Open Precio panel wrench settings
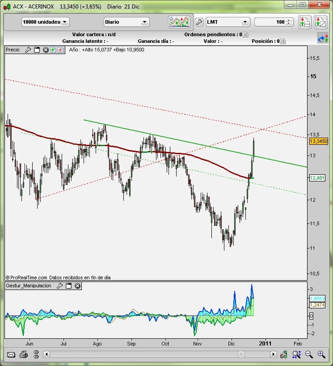 pyautogui.click(x=28, y=50)
